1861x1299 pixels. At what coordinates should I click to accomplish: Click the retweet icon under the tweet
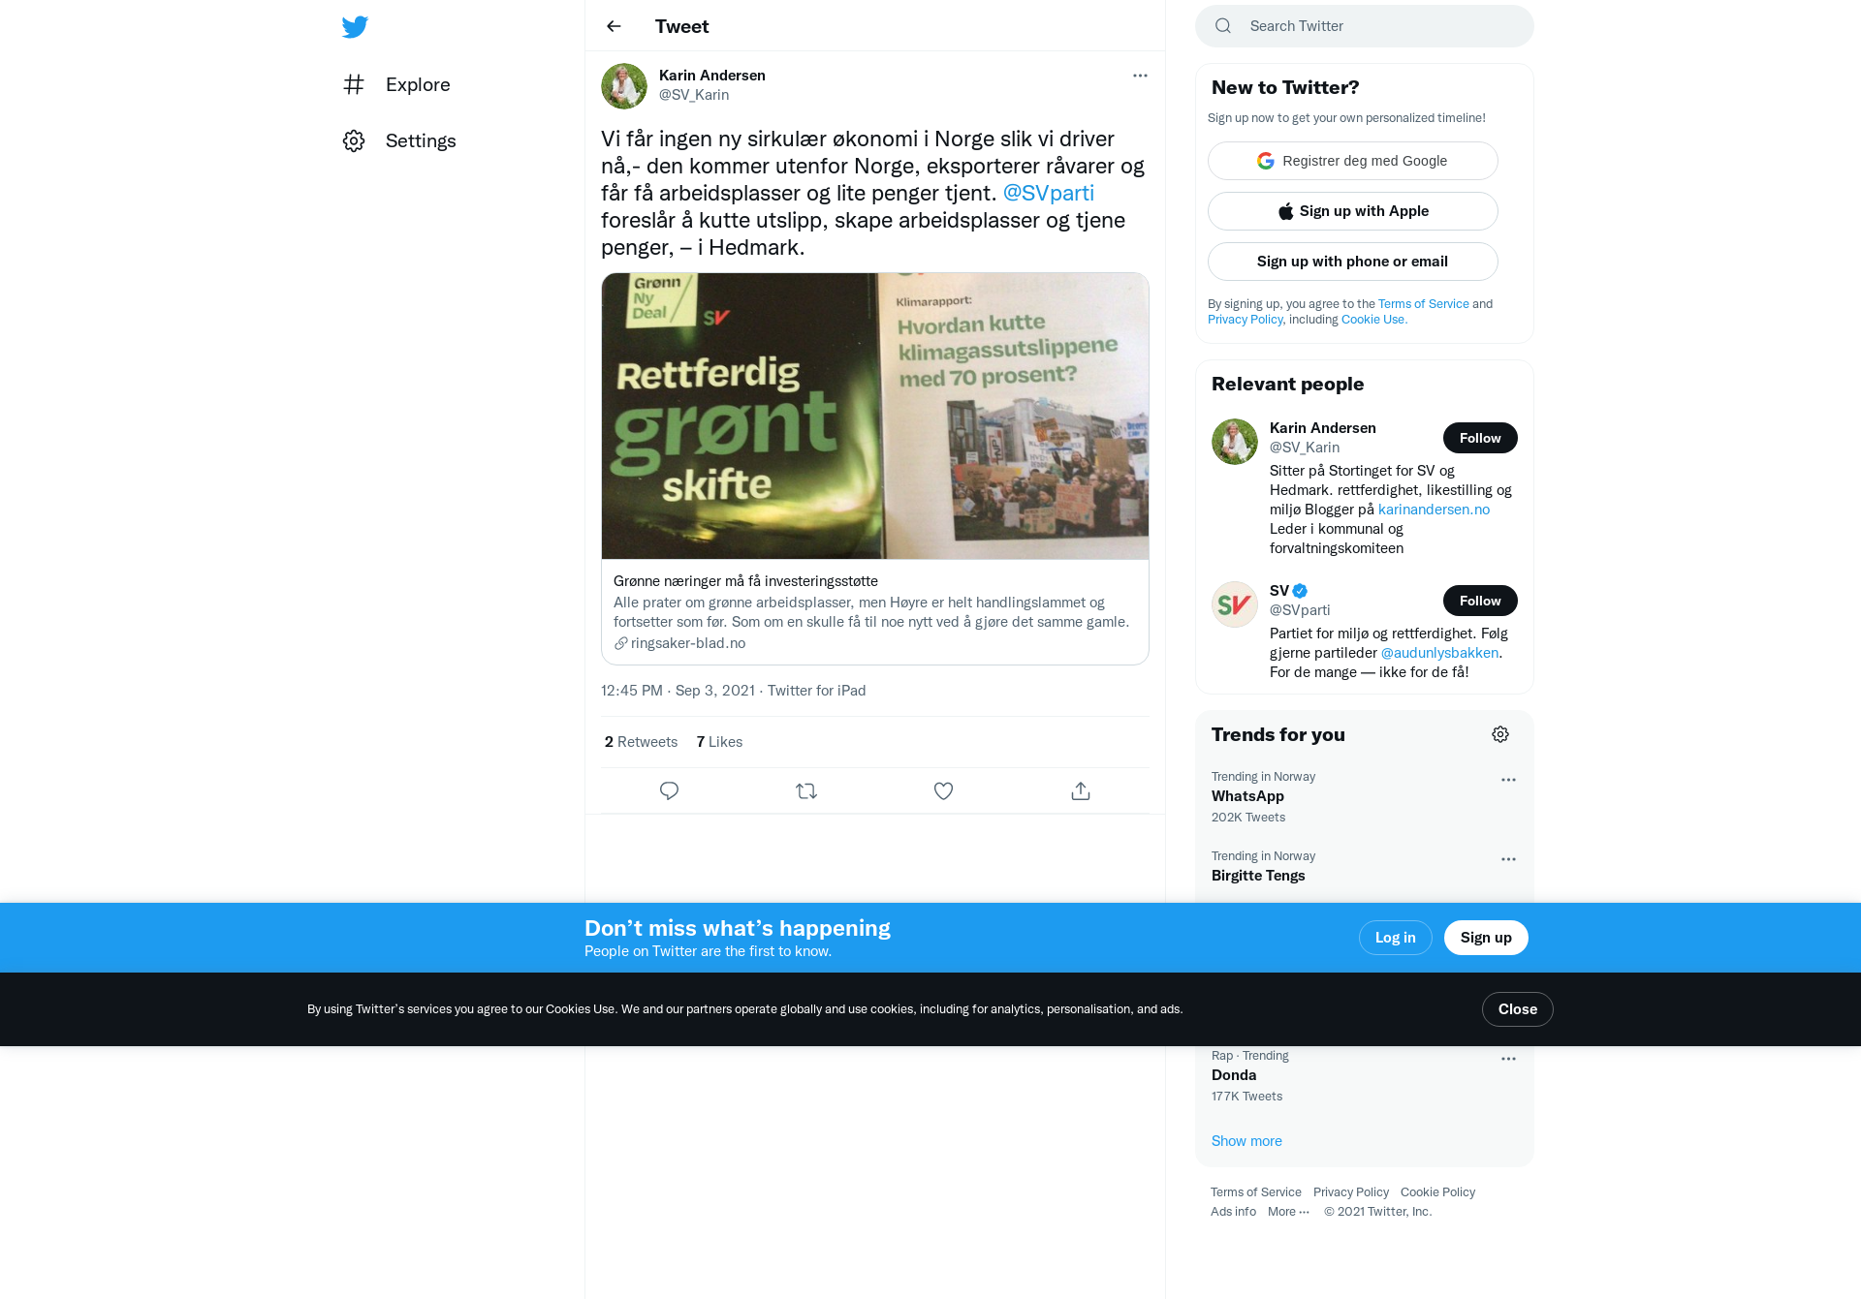(806, 790)
